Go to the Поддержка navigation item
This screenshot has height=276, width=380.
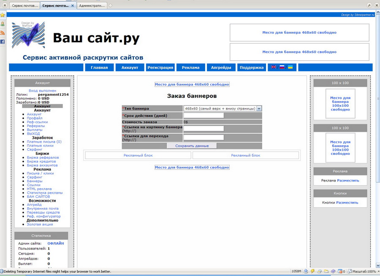coord(252,68)
